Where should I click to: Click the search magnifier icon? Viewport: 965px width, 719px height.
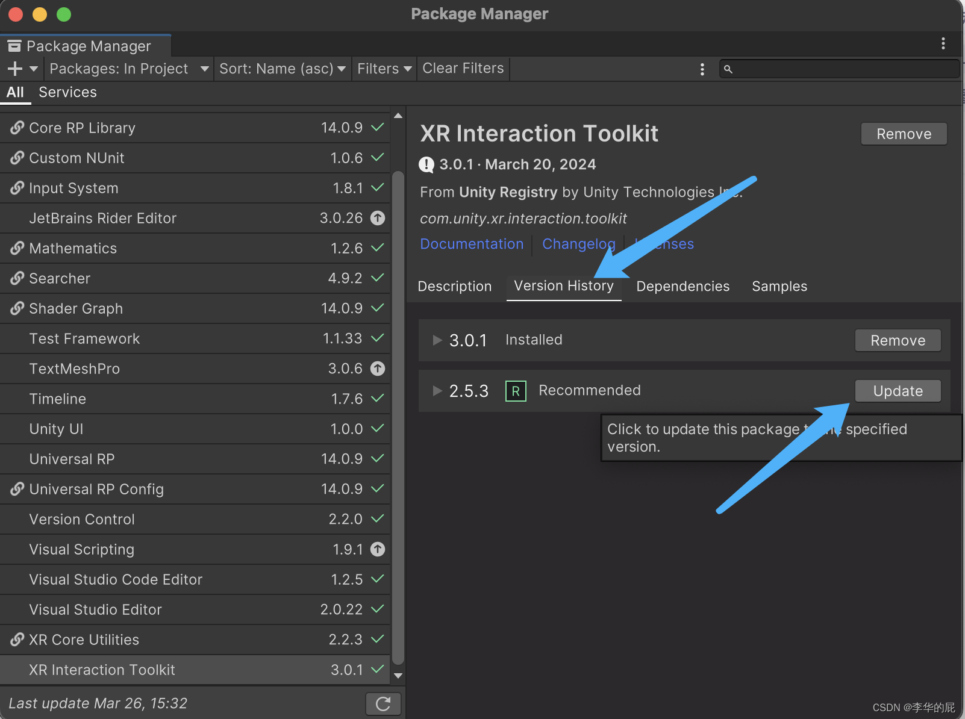[728, 69]
